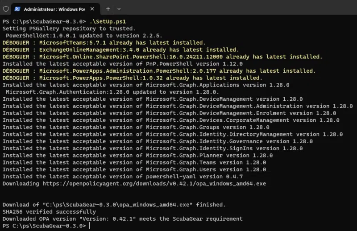Click 'Setting PSGallery repository to trusted.' line

coord(69,29)
